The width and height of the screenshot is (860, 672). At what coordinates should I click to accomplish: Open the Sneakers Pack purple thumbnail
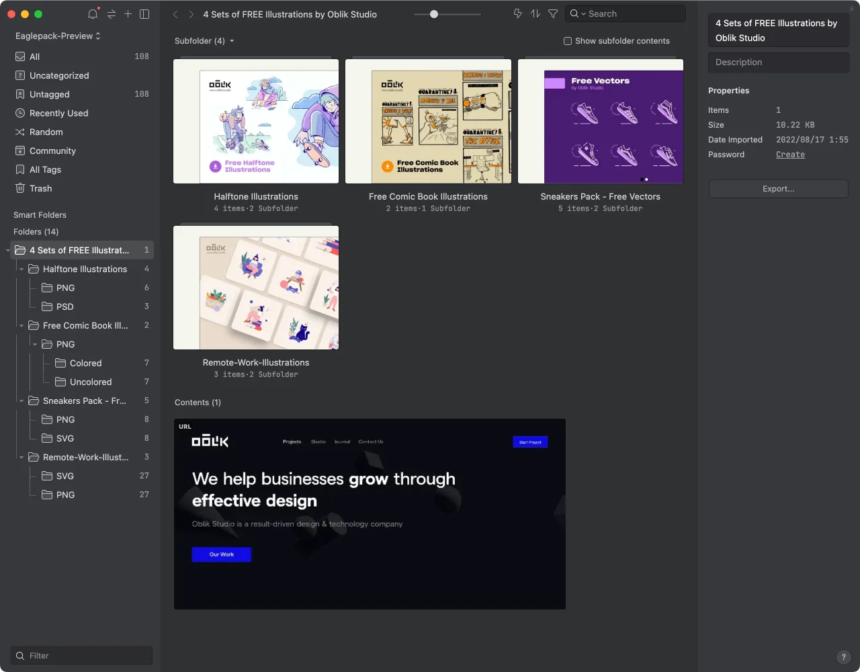[600, 121]
